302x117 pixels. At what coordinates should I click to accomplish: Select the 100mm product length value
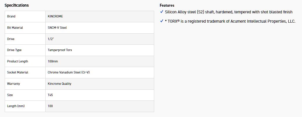click(53, 62)
